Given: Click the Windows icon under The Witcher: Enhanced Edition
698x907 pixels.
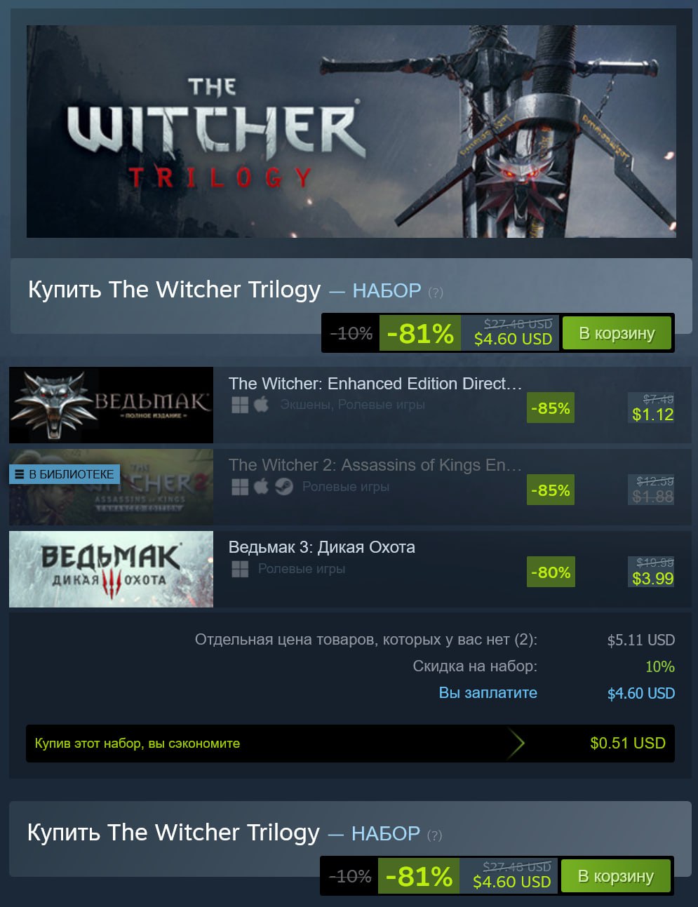Looking at the screenshot, I should (240, 405).
